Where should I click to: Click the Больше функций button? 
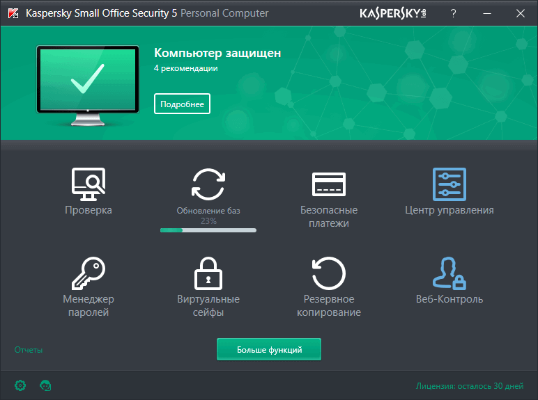(269, 349)
